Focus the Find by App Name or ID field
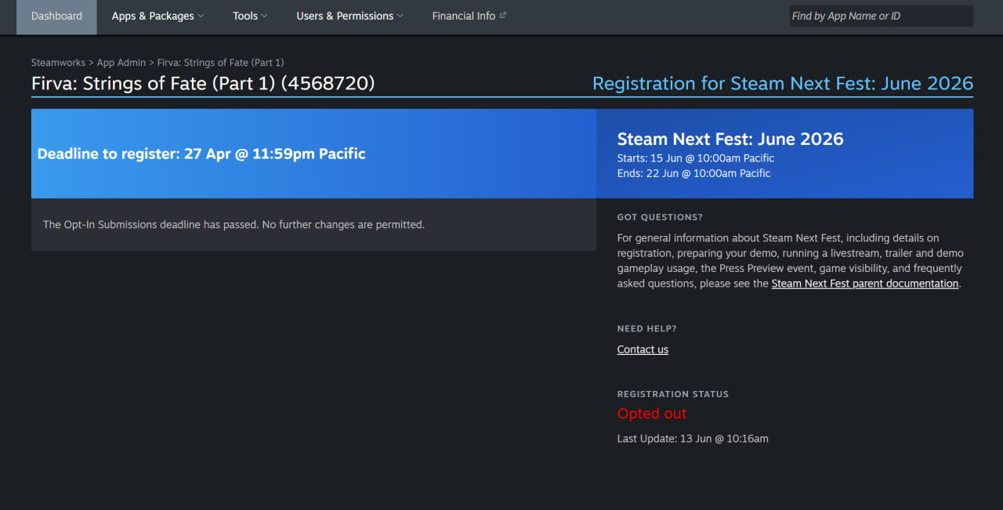Image resolution: width=1003 pixels, height=510 pixels. (x=881, y=16)
